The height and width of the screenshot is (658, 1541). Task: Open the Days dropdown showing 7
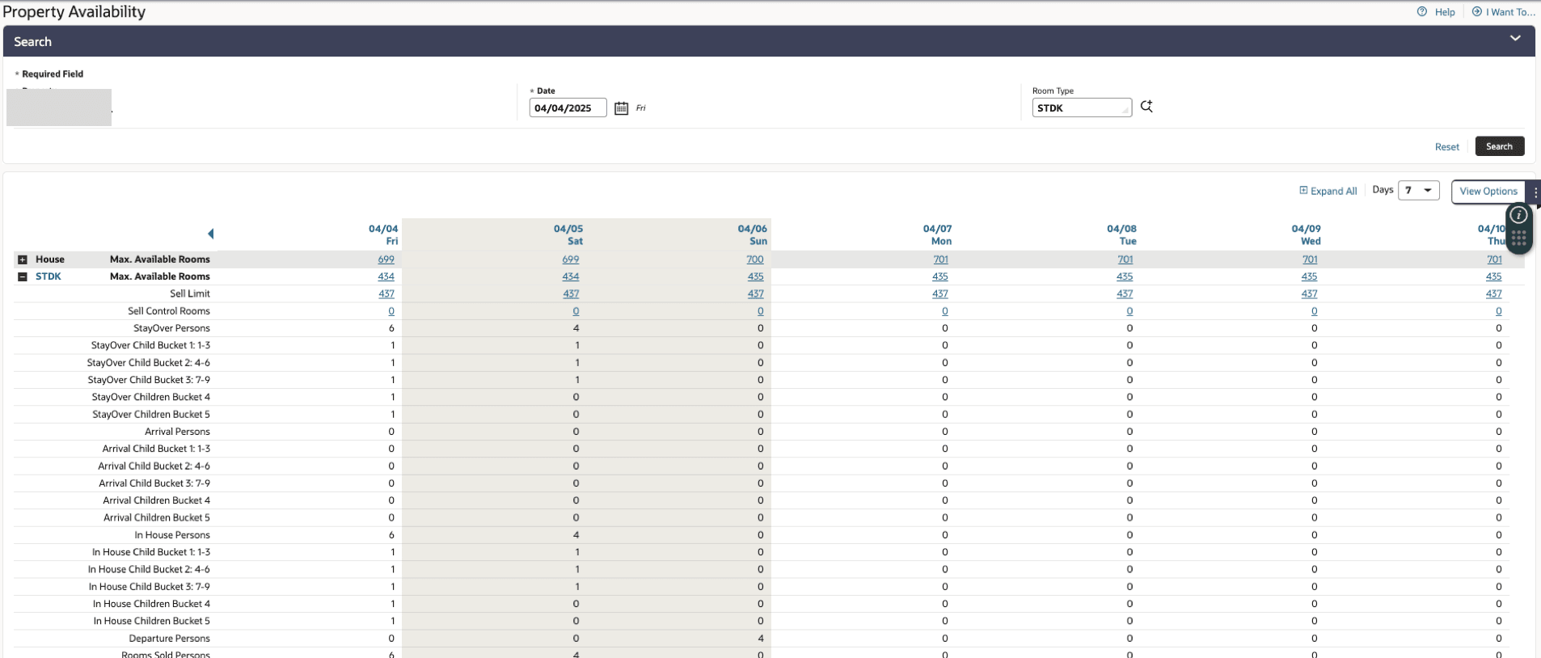1419,191
